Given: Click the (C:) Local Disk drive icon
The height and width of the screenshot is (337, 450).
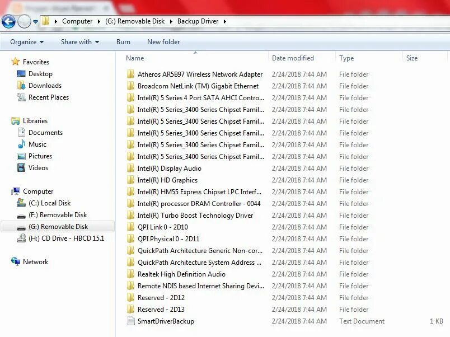Looking at the screenshot, I should coord(21,203).
